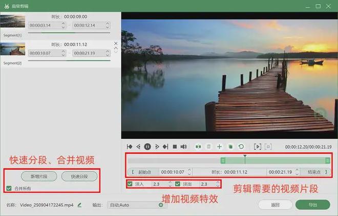338x216 pixels.
Task: Open the 输出 自动Auto dropdown
Action: (136, 205)
